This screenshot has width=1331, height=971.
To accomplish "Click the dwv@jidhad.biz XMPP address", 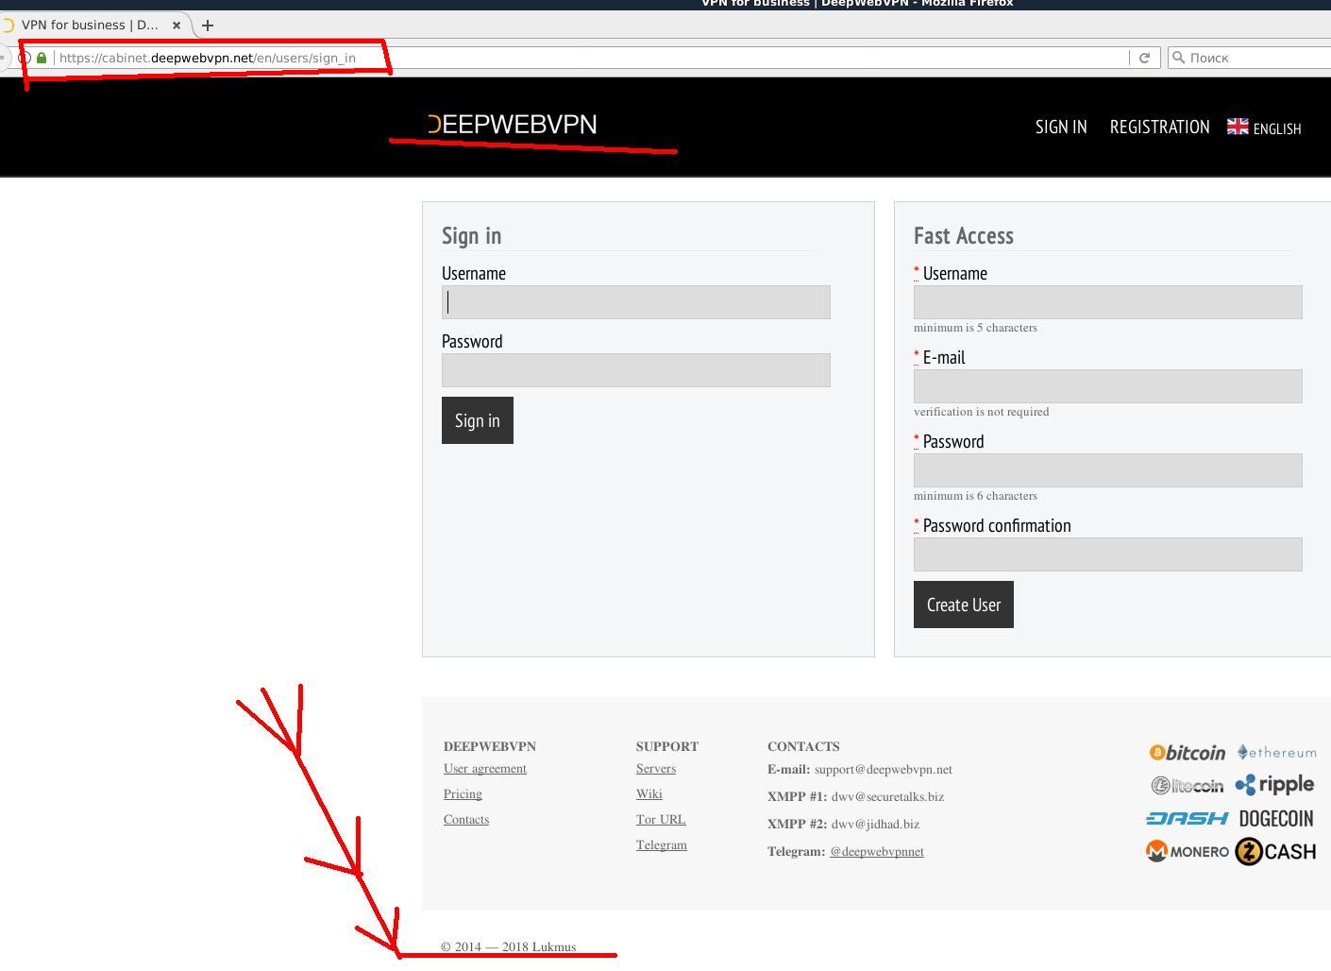I will click(875, 825).
